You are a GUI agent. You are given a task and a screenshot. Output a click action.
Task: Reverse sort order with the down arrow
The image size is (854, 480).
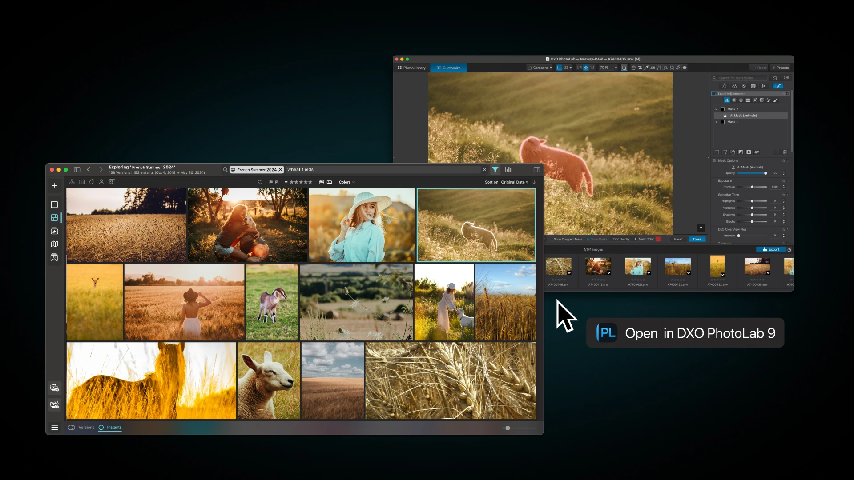(x=534, y=182)
